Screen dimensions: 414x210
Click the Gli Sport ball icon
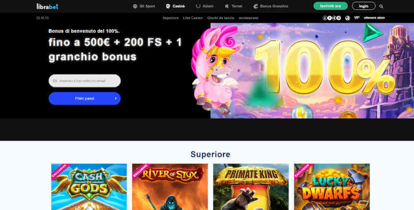point(135,6)
